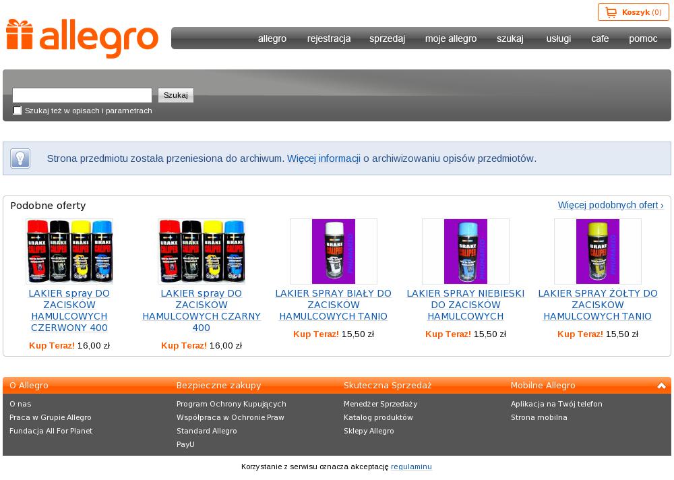
Task: Click the Bezpieczne zakupy footer heading
Action: [218, 386]
